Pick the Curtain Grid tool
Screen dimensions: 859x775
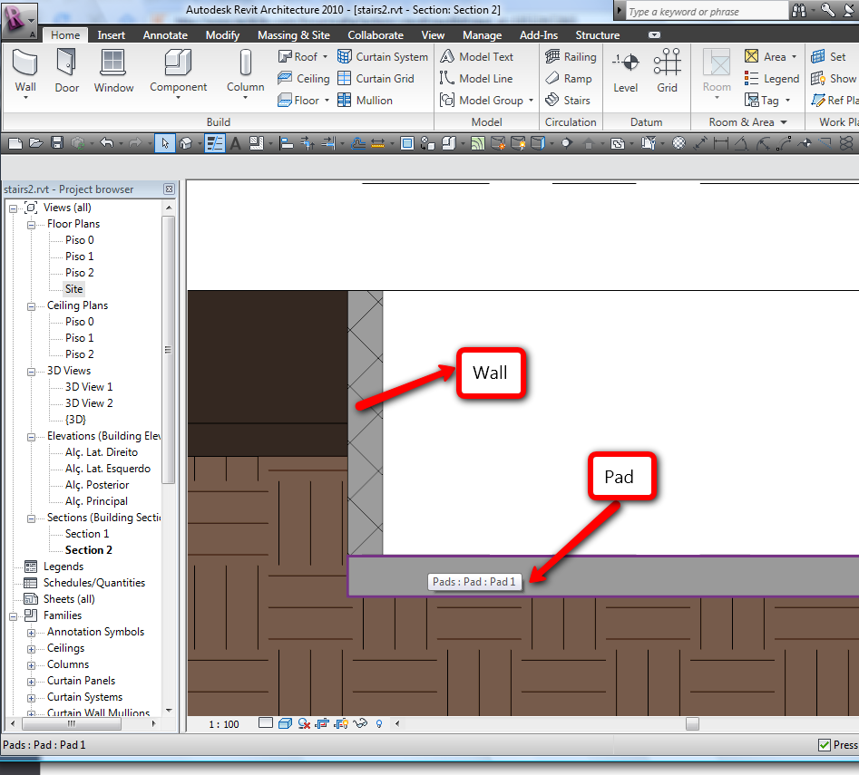pos(376,79)
